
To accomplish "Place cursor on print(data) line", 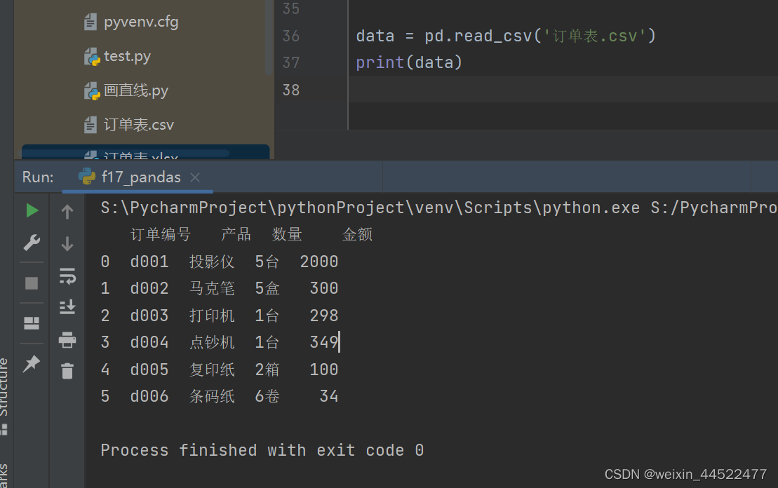I will click(x=409, y=62).
